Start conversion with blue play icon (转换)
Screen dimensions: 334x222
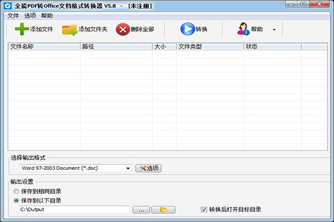coord(188,29)
